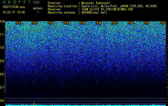Viewport: 168px width, 106px height.
Task: Click the 1545 time marker label
Action: click(x=83, y=23)
